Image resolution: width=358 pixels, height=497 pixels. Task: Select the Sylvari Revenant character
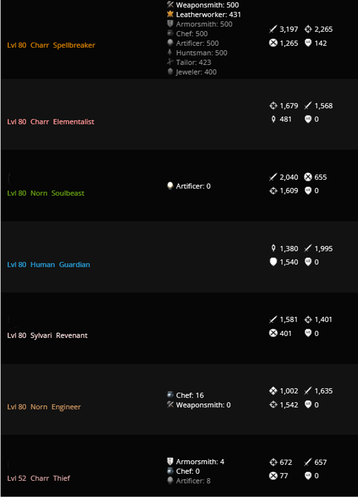(x=47, y=335)
